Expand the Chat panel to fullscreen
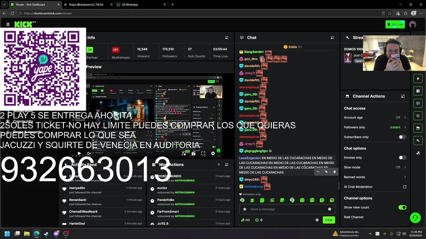Viewport: 426px width, 239px height. point(332,38)
